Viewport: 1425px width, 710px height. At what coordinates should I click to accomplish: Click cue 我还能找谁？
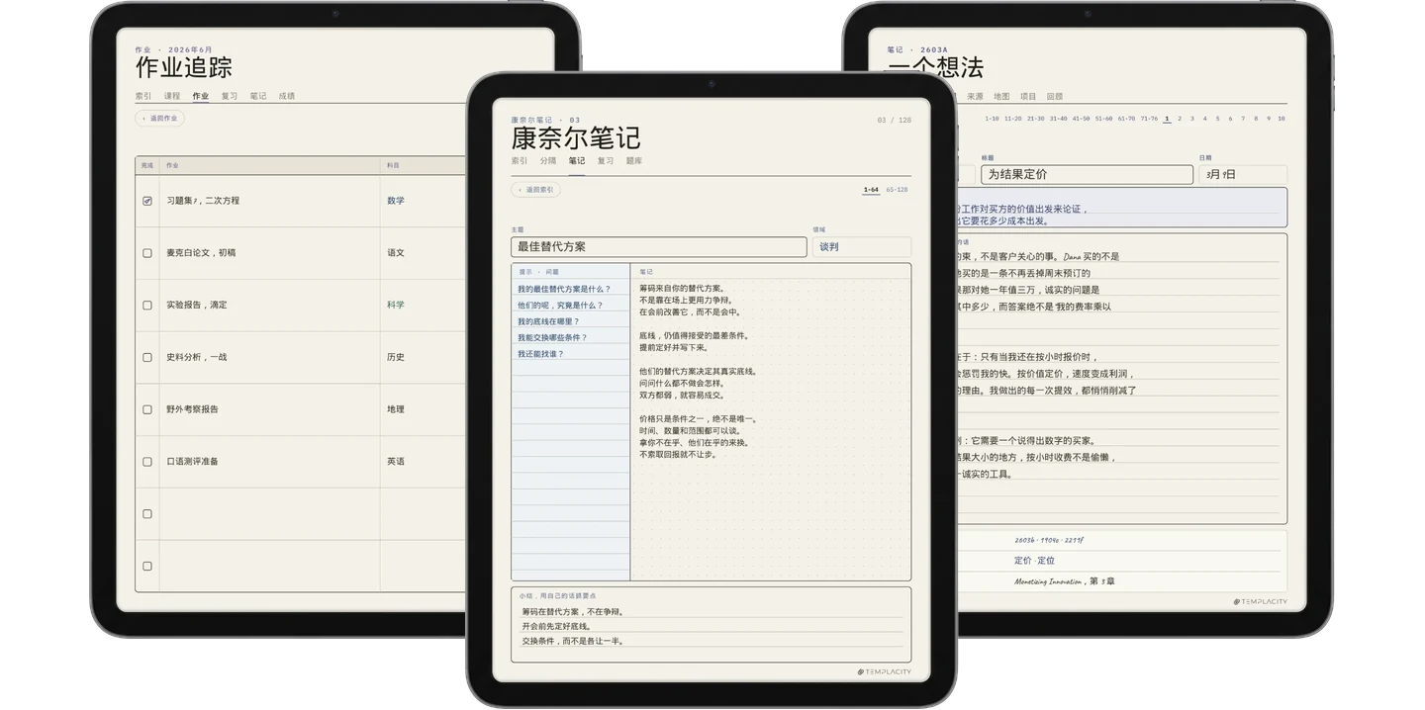tap(540, 354)
